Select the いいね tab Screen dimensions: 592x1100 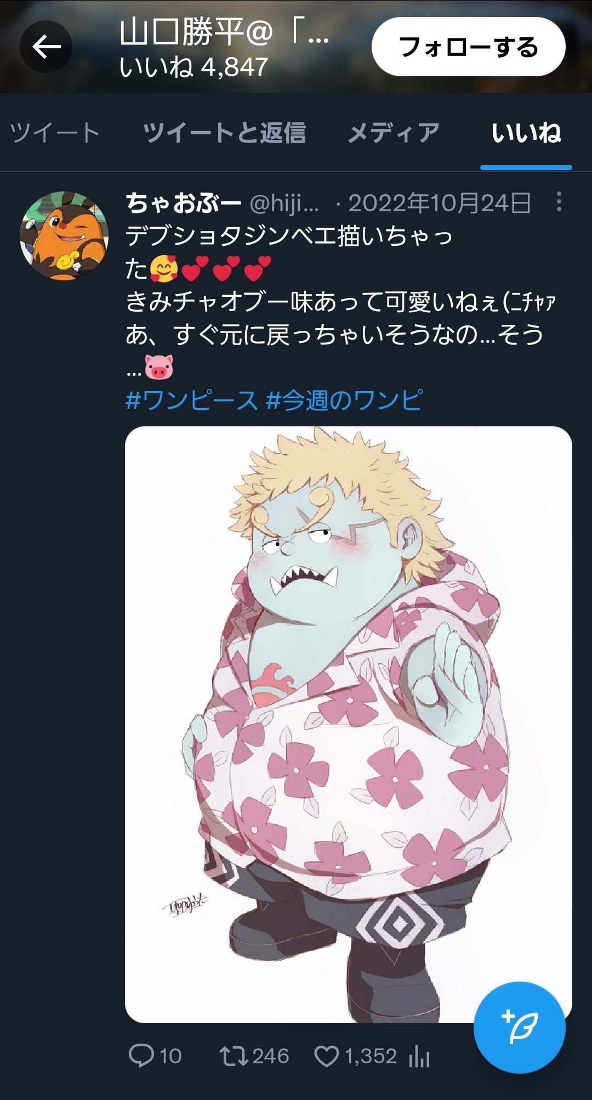click(x=526, y=133)
